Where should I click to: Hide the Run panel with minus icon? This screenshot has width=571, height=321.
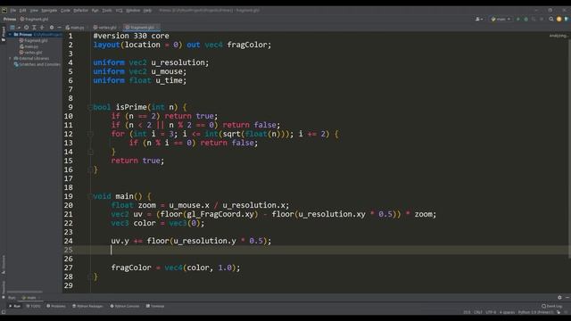567,298
